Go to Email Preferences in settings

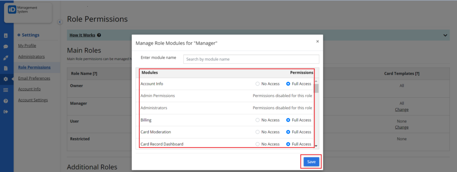[x=34, y=78]
